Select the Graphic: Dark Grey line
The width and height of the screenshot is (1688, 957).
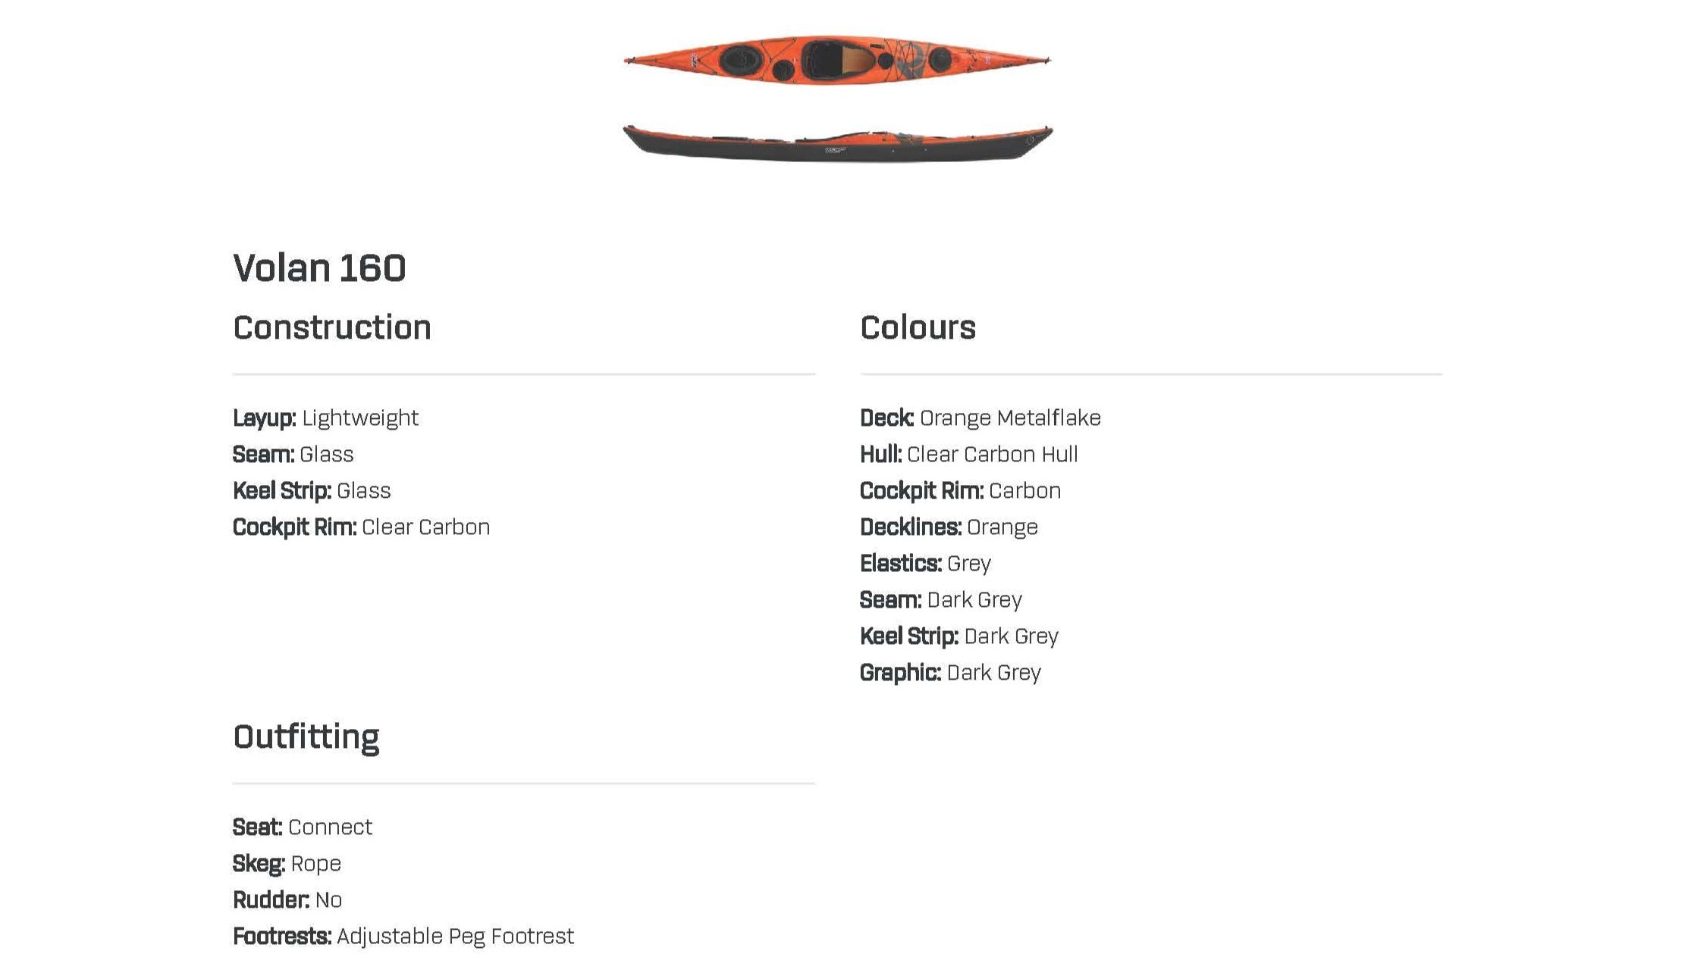tap(950, 673)
